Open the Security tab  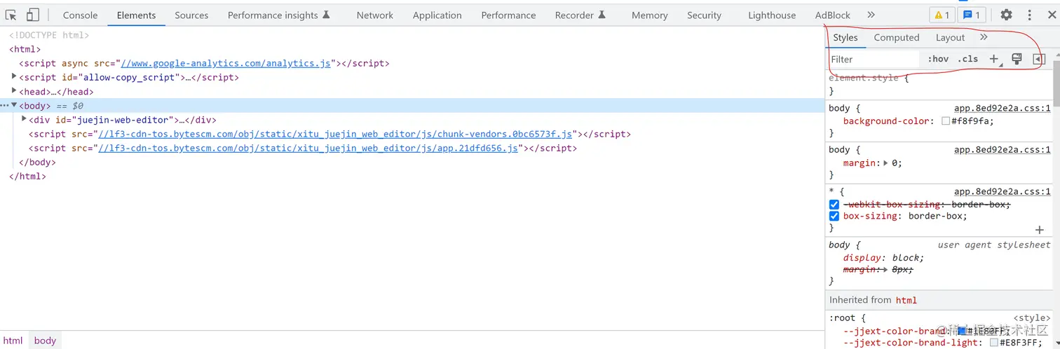[704, 15]
